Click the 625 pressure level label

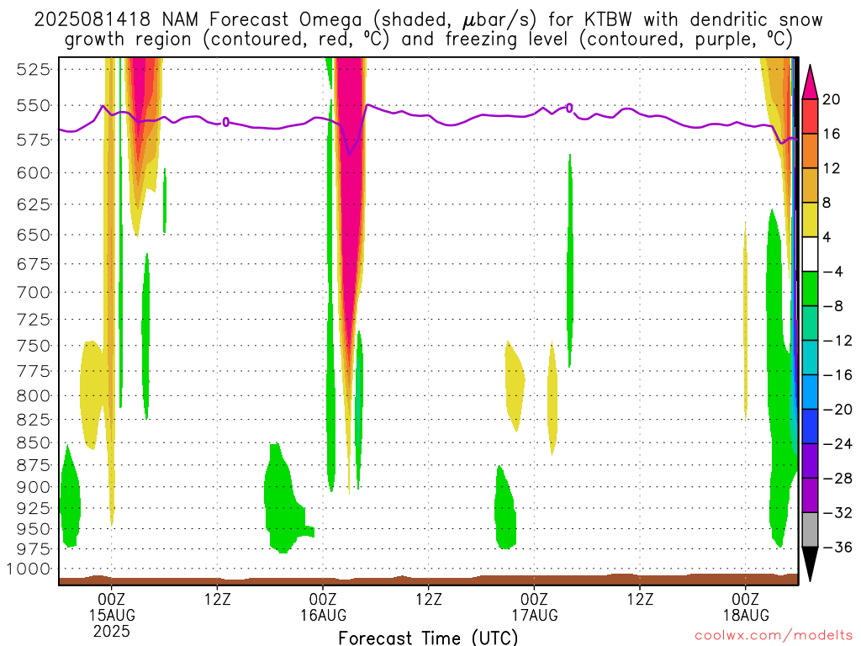(x=34, y=204)
